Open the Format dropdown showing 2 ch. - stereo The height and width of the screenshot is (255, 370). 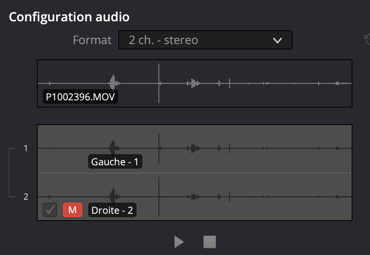[x=205, y=40]
